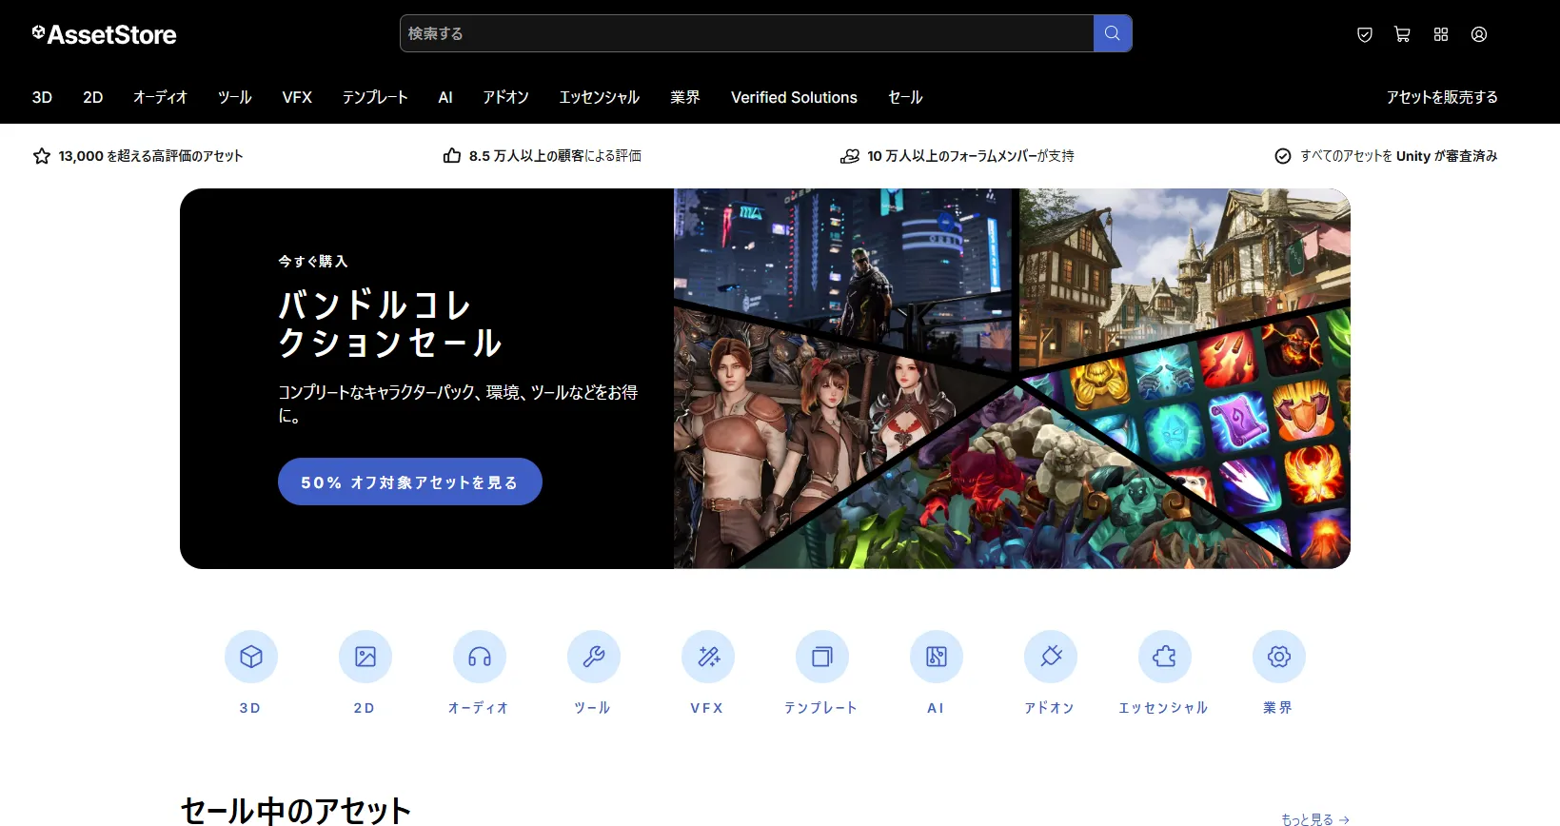Click the 業界 label under category icons

(x=1278, y=708)
